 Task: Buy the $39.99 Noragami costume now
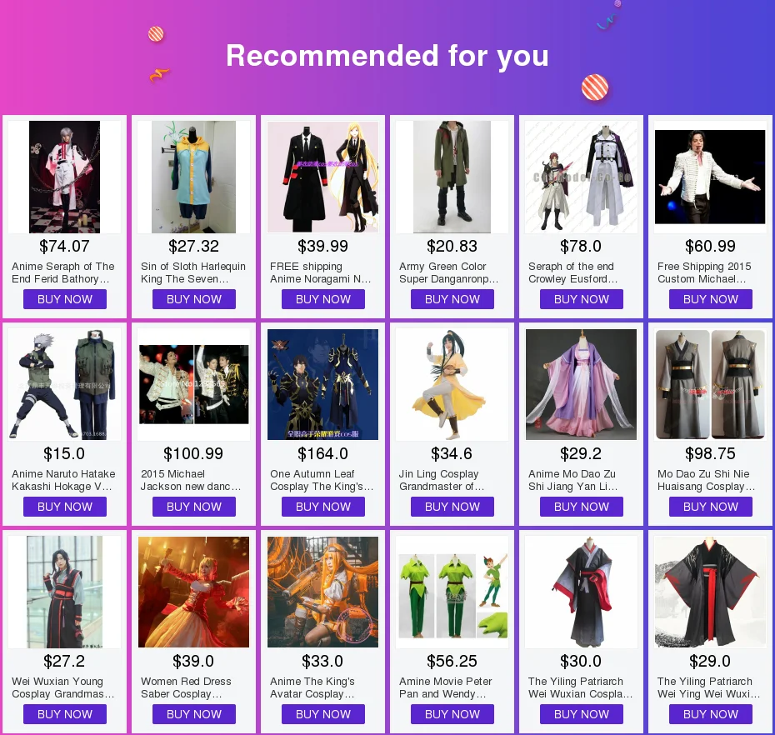point(323,299)
